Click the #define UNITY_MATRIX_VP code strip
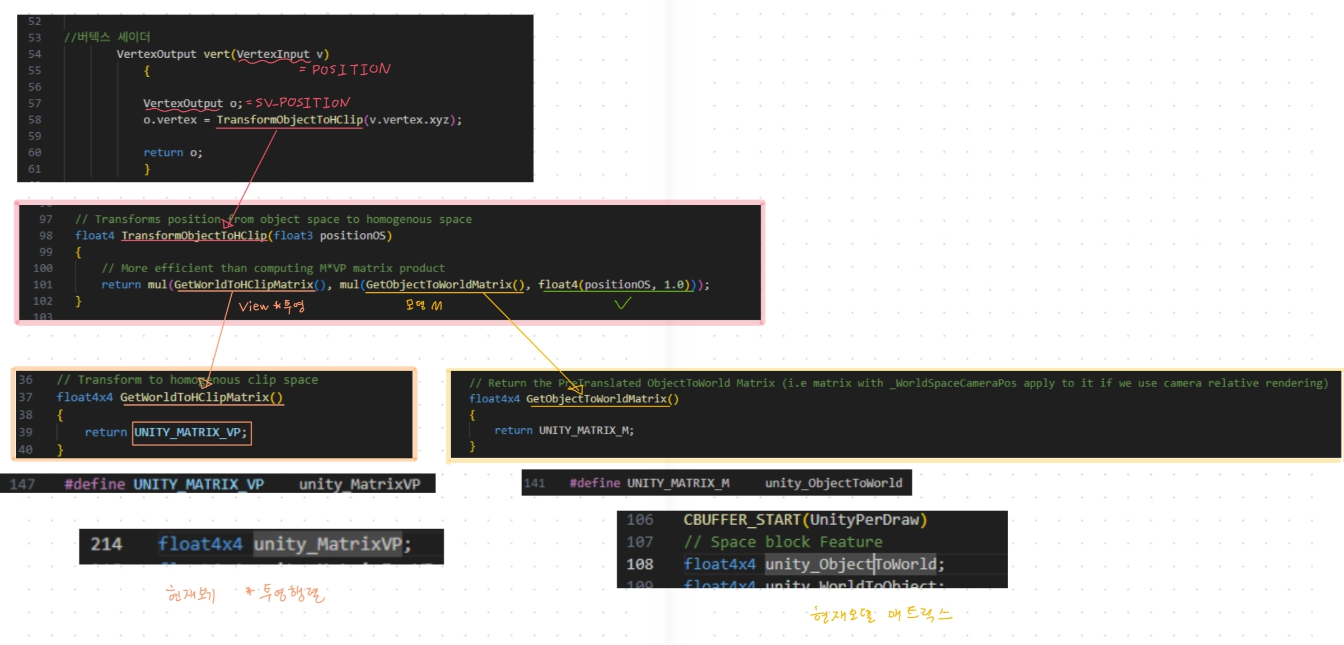This screenshot has width=1344, height=645. coord(218,484)
